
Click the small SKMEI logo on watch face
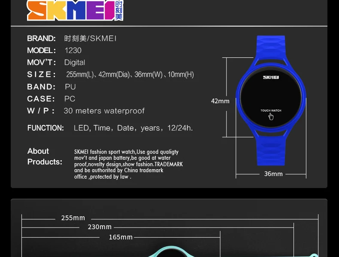(x=271, y=77)
